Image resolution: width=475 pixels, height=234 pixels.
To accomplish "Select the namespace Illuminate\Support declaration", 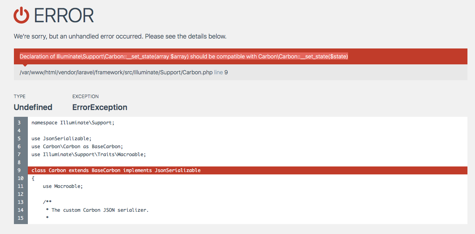I will pos(72,122).
